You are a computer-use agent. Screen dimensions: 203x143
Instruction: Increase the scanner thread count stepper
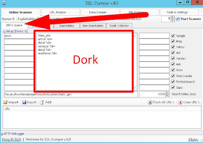[x=172, y=18]
